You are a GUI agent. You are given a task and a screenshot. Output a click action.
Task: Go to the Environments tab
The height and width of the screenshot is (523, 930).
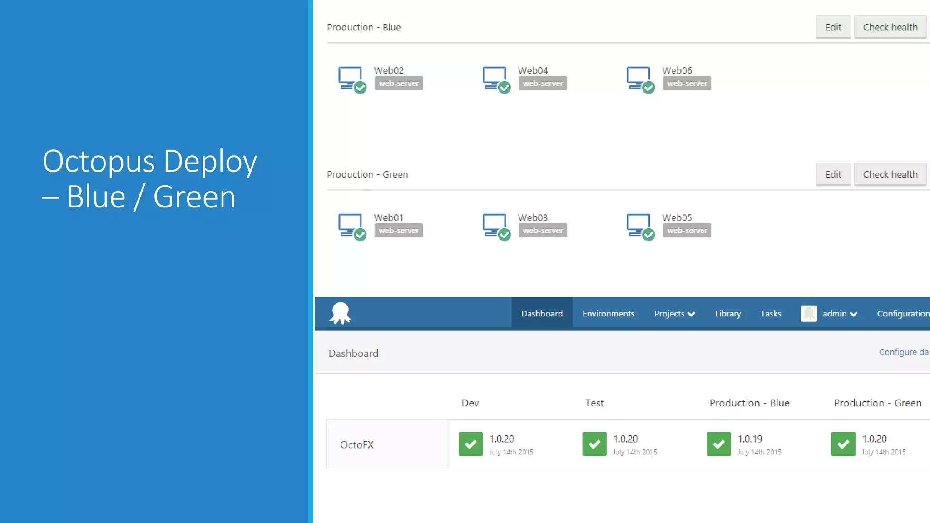(608, 313)
